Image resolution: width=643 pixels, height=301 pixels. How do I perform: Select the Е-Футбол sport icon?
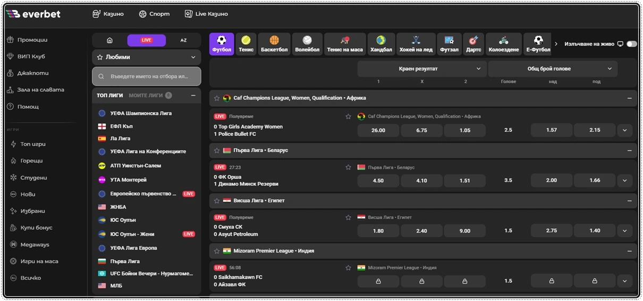[538, 44]
